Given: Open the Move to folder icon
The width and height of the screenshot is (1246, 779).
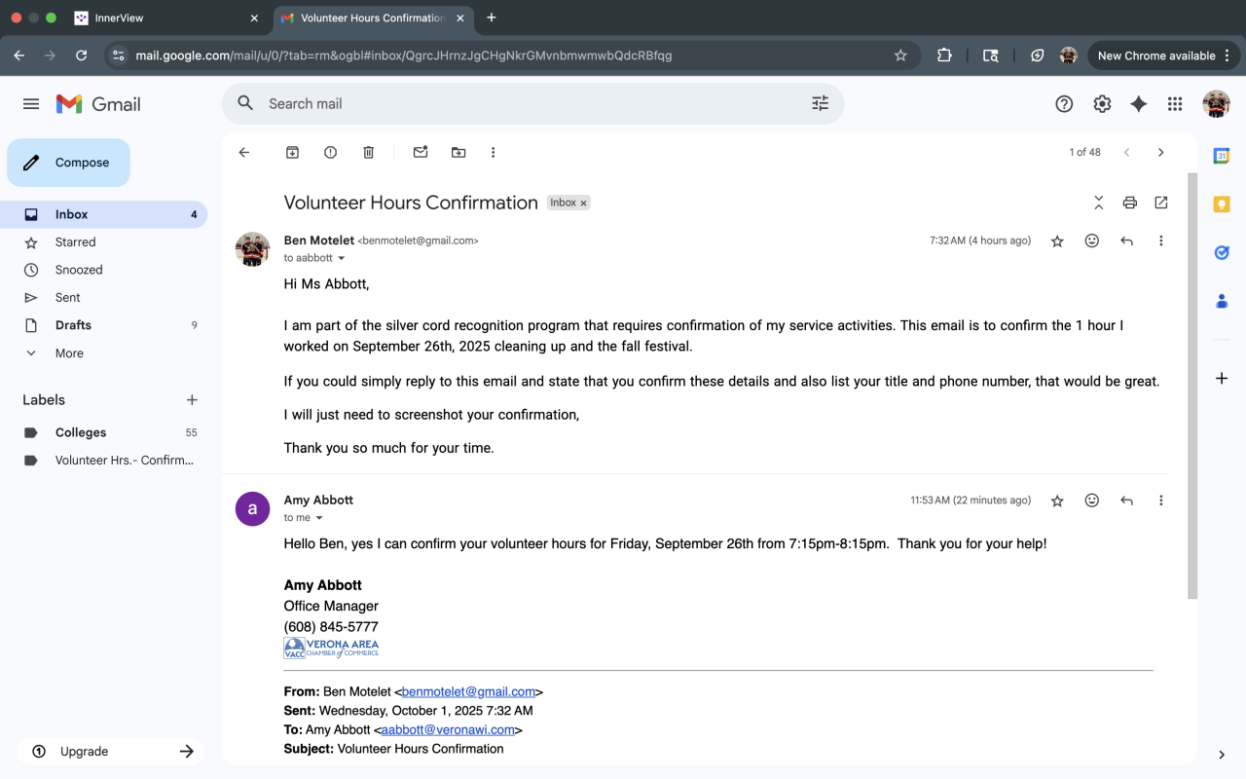Looking at the screenshot, I should (458, 152).
